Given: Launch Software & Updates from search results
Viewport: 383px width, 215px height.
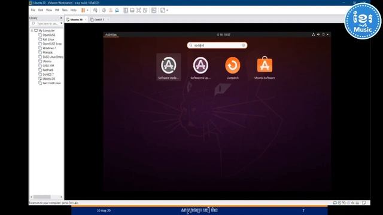Looking at the screenshot, I should click(x=200, y=67).
